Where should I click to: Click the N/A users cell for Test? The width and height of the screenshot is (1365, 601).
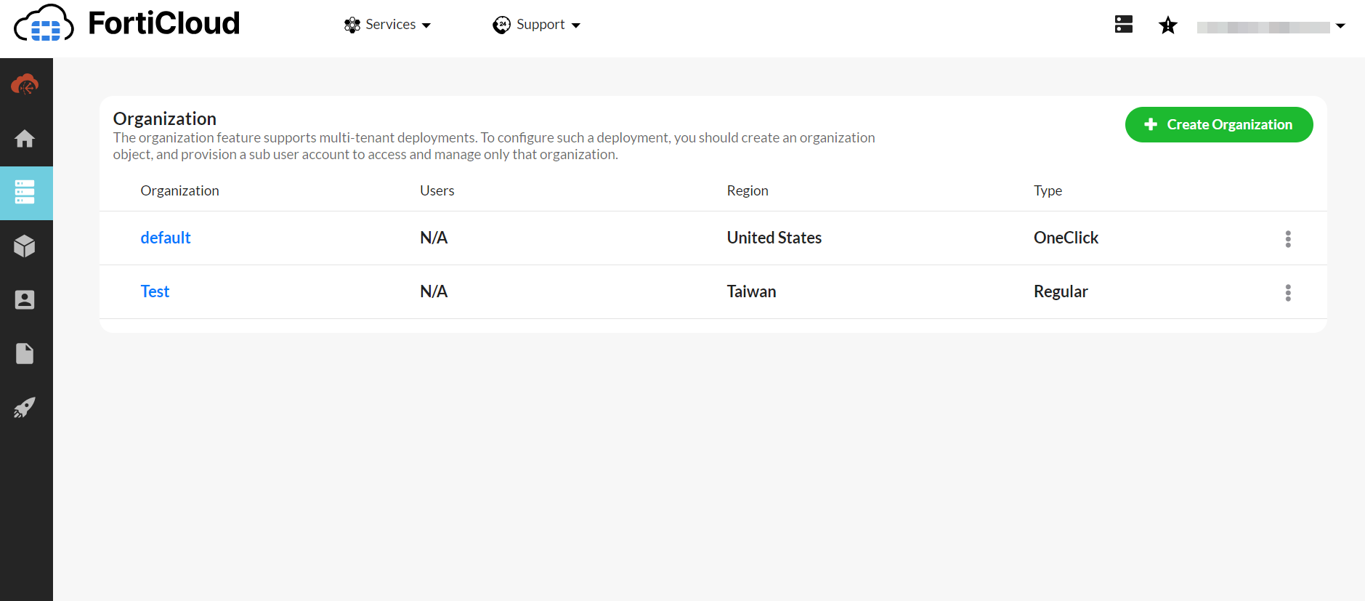coord(434,291)
